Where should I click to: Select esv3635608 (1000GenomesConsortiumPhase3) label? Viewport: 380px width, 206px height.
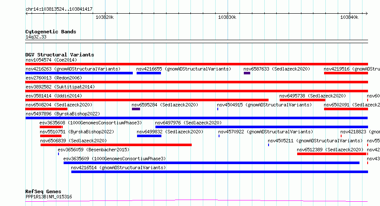91,123
